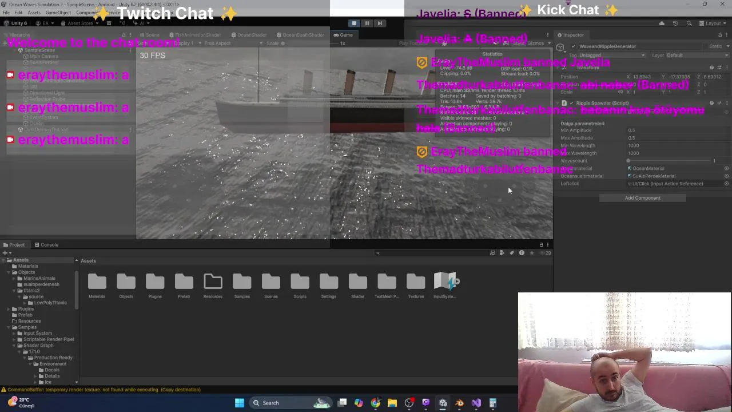Open the Asset Store dropdown

coord(79,23)
